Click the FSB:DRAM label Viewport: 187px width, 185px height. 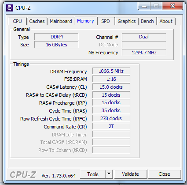pos(76,79)
